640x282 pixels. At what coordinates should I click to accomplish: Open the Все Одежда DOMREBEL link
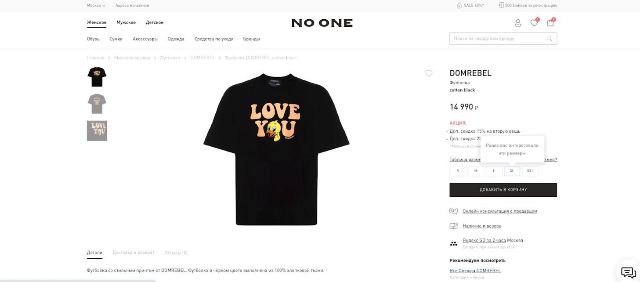click(x=475, y=271)
